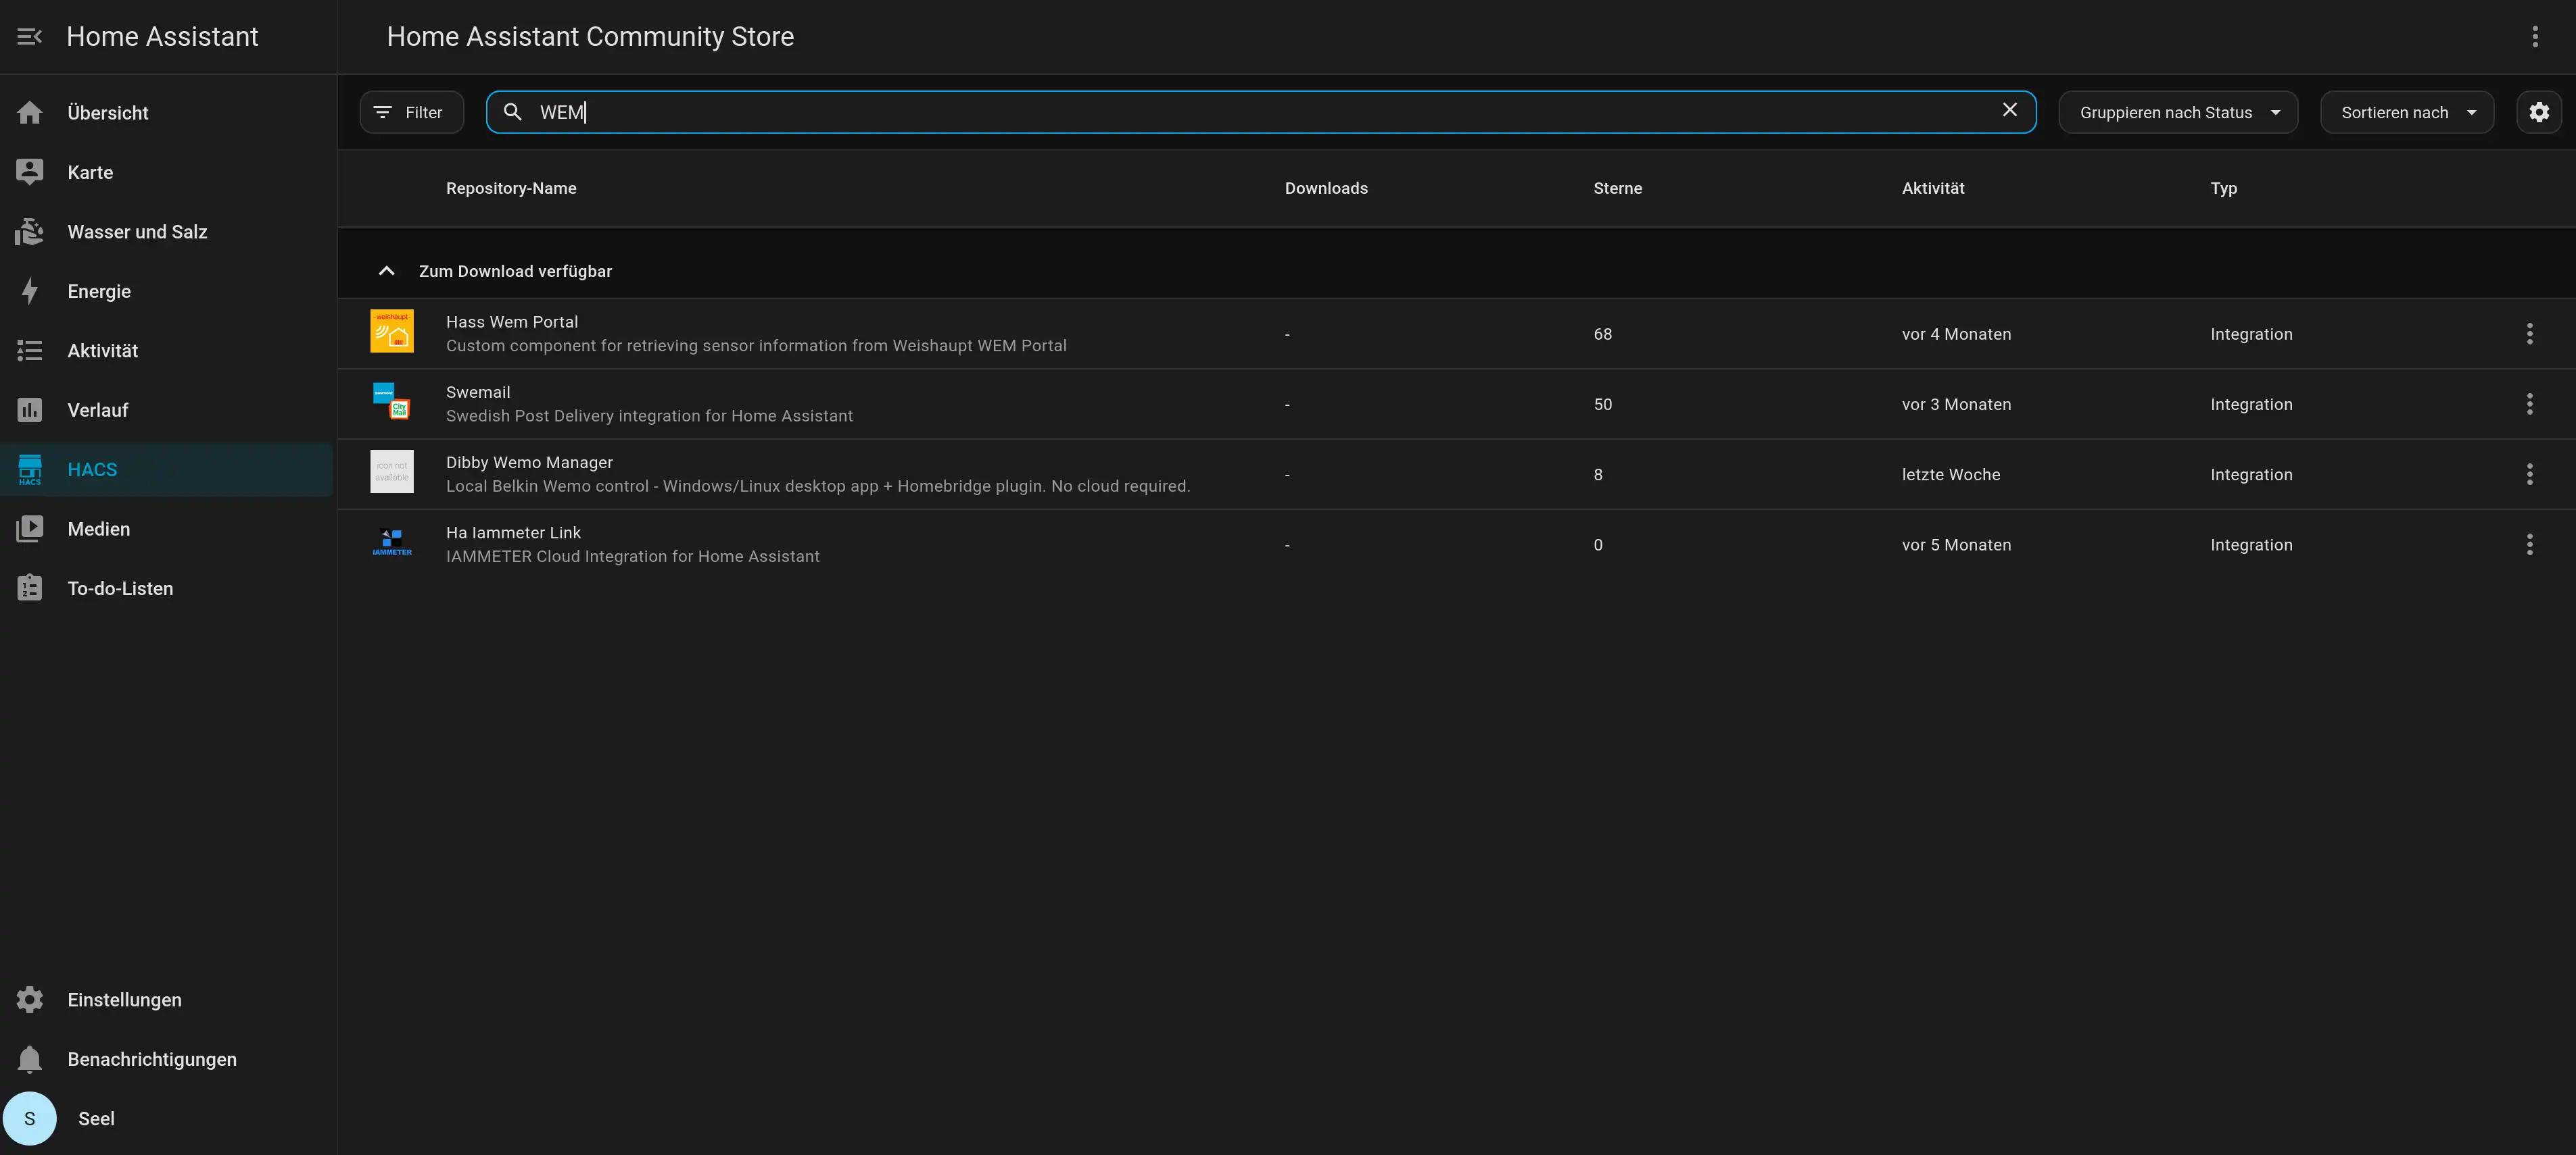Click the HACS store icon
The width and height of the screenshot is (2576, 1155).
pyautogui.click(x=30, y=469)
